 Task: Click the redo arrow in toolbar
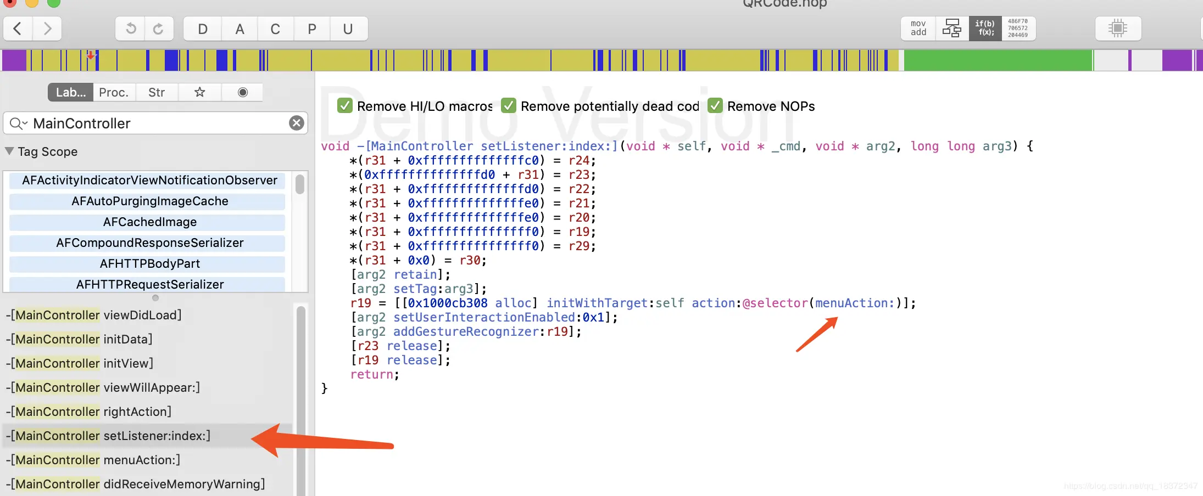(159, 29)
